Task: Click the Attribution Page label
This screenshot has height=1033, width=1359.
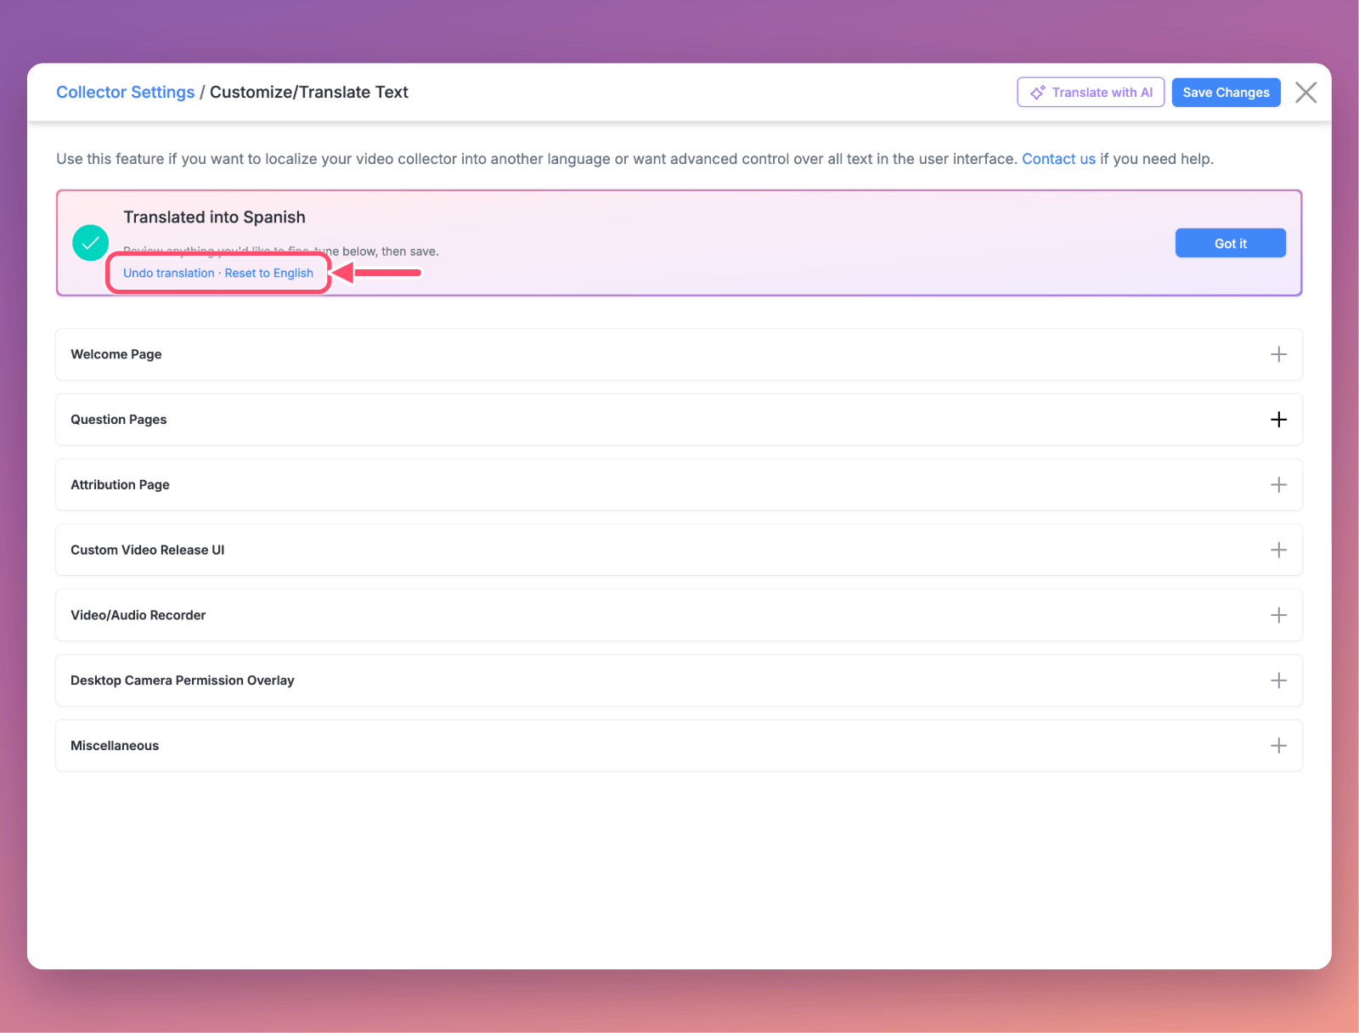Action: (120, 485)
